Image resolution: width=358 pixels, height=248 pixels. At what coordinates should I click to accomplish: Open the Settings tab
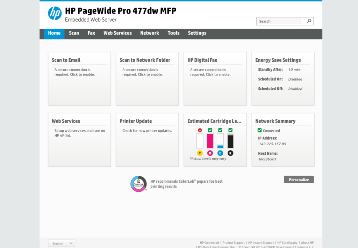pos(197,33)
